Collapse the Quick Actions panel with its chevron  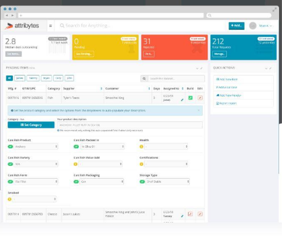point(266,68)
